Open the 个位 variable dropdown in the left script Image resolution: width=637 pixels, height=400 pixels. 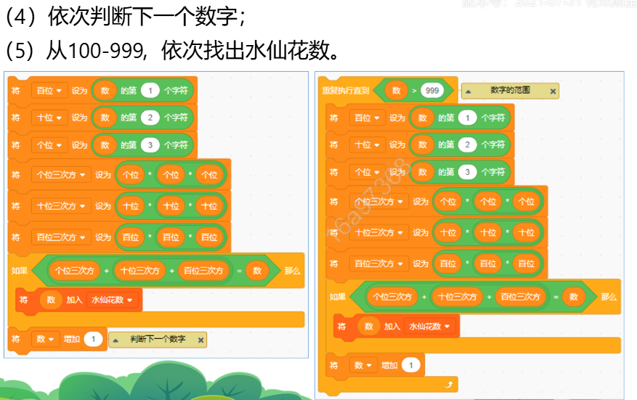49,145
